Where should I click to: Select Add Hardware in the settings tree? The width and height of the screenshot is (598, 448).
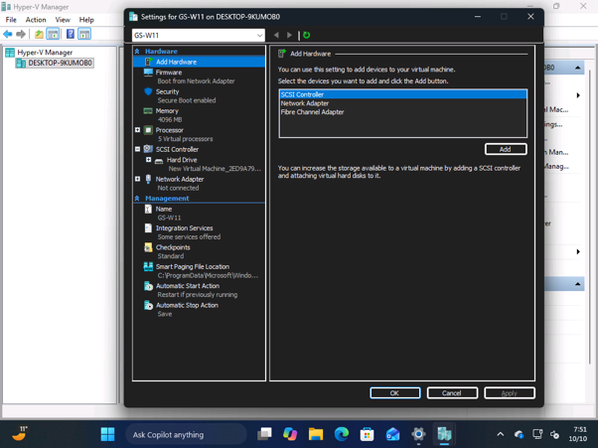pos(199,62)
